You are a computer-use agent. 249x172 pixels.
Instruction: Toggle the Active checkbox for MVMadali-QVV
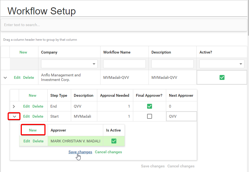(222, 77)
